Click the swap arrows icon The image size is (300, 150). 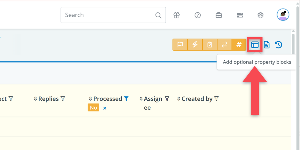click(x=224, y=45)
